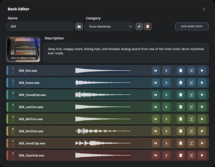Open the Drum Machines category dropdown
215x167 pixels.
[109, 26]
